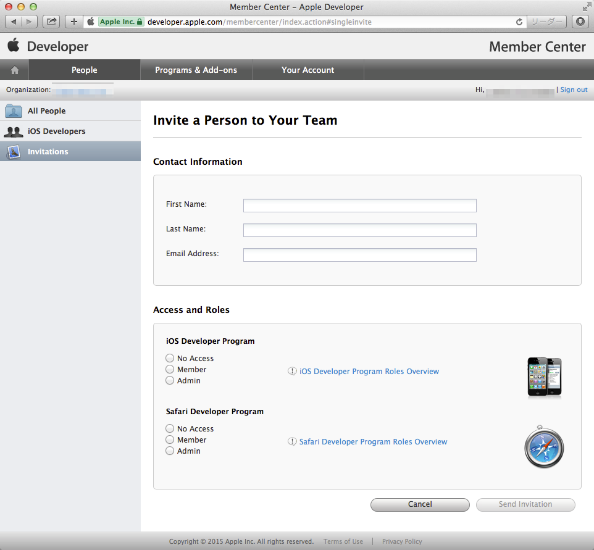Screen dimensions: 594x550
Task: Switch to the Programs & Add-ons tab
Action: pyautogui.click(x=196, y=70)
